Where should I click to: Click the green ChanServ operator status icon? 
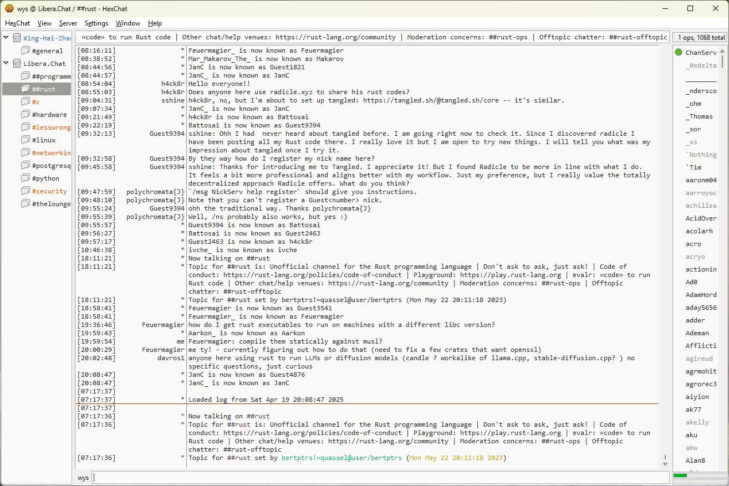(679, 53)
